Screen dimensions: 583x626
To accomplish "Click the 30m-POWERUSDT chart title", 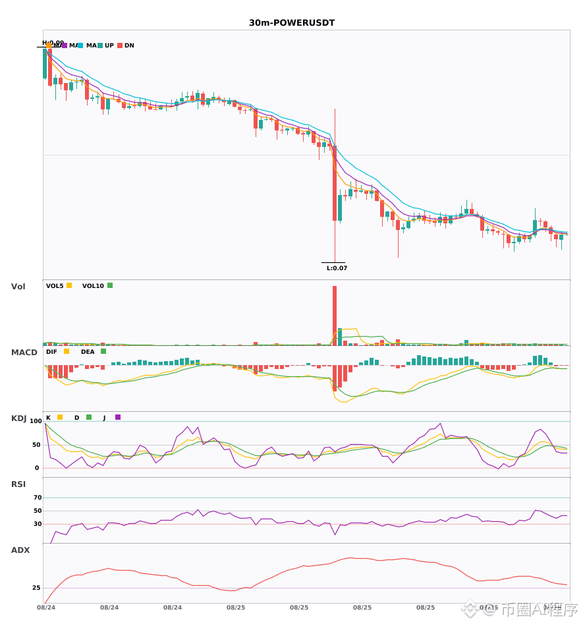I will pos(292,23).
